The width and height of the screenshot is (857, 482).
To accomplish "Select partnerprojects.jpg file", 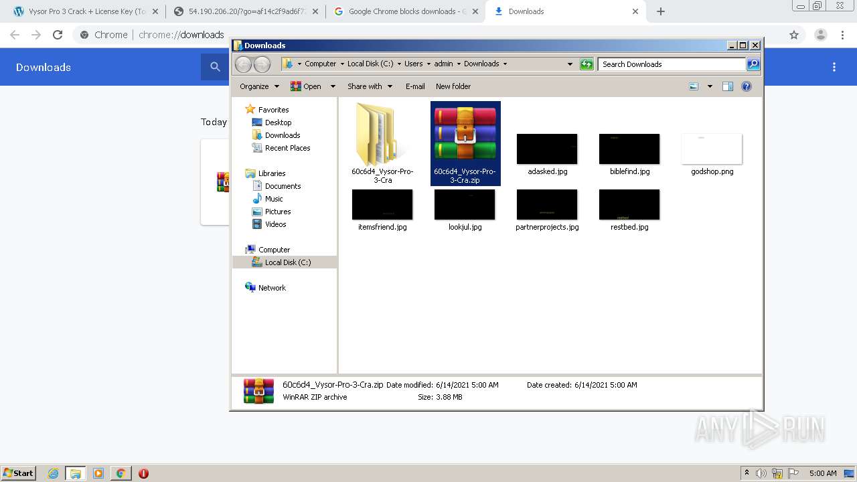I will click(547, 210).
